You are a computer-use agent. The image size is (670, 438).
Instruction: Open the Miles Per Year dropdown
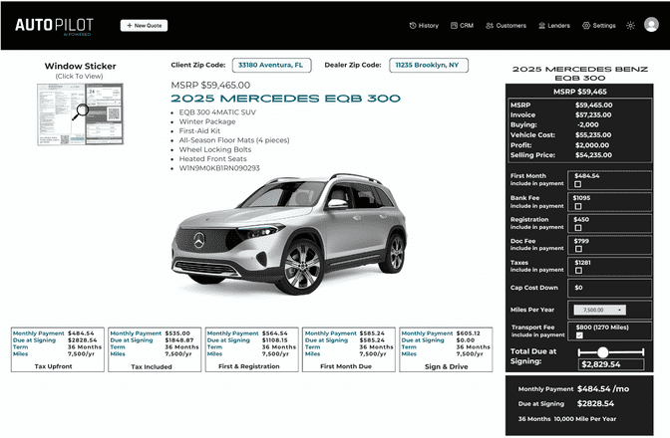(x=600, y=310)
